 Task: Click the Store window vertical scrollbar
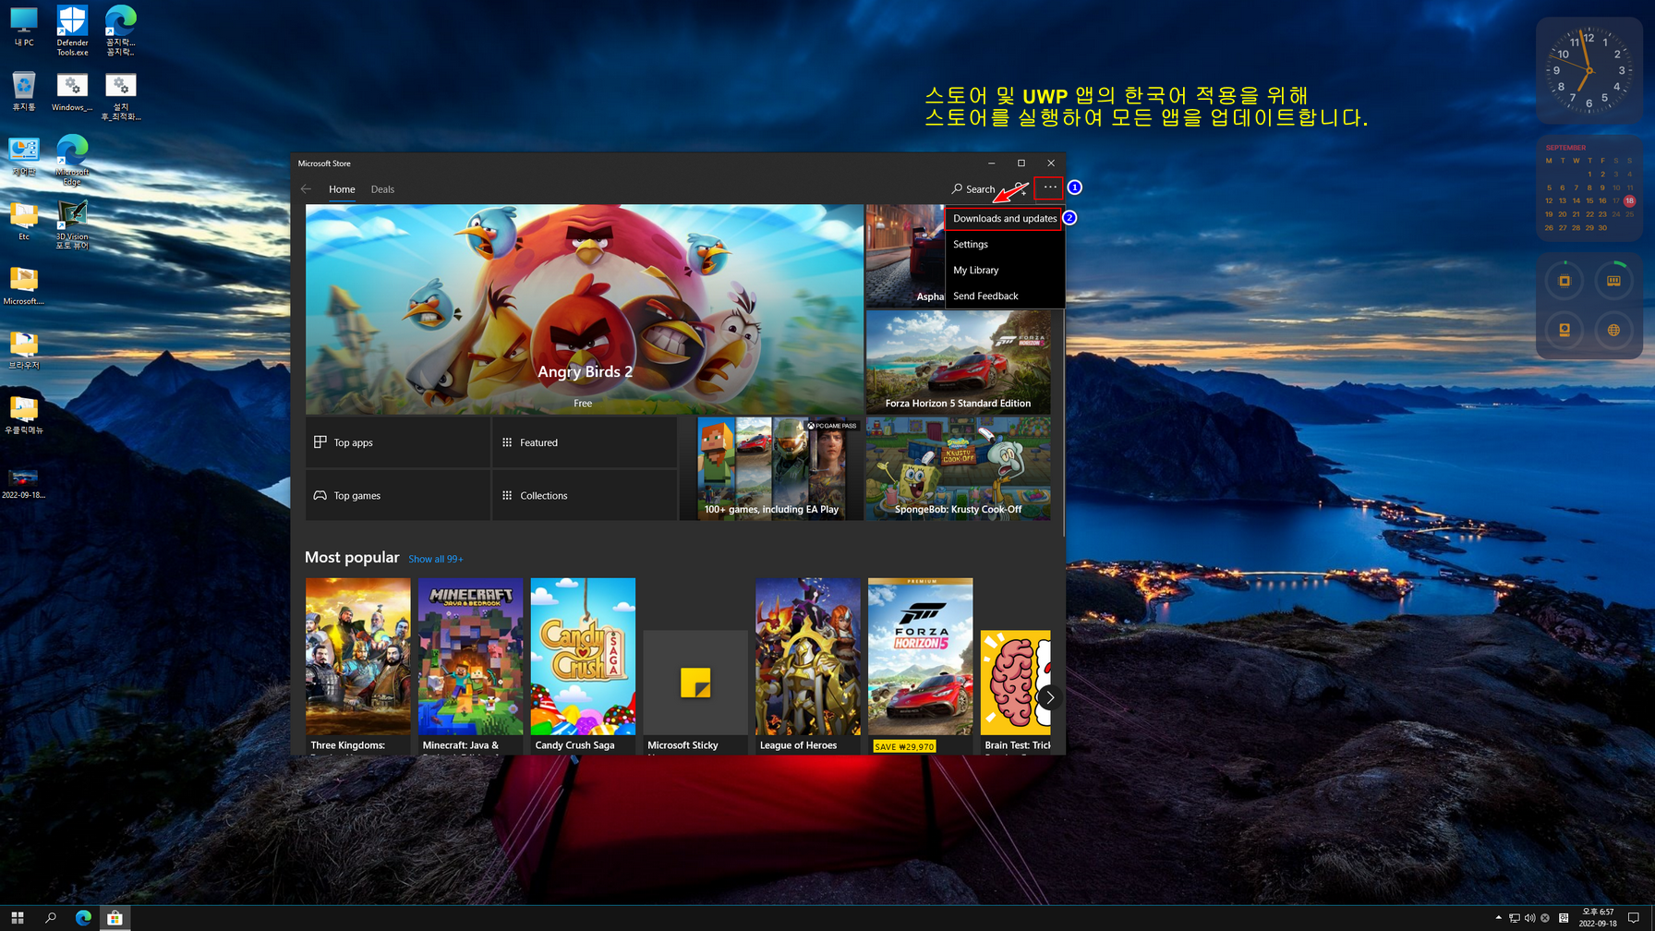1063,422
